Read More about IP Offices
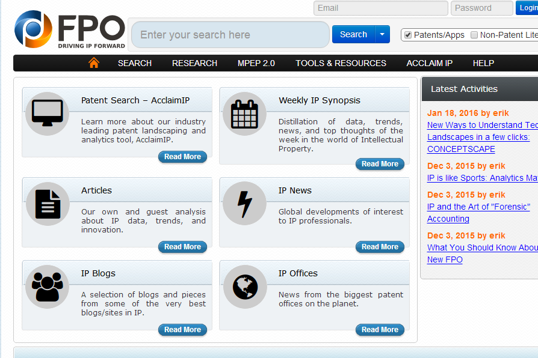 [380, 330]
